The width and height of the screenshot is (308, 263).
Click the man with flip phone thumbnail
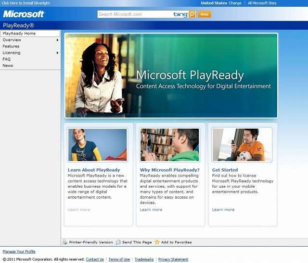tap(170, 145)
